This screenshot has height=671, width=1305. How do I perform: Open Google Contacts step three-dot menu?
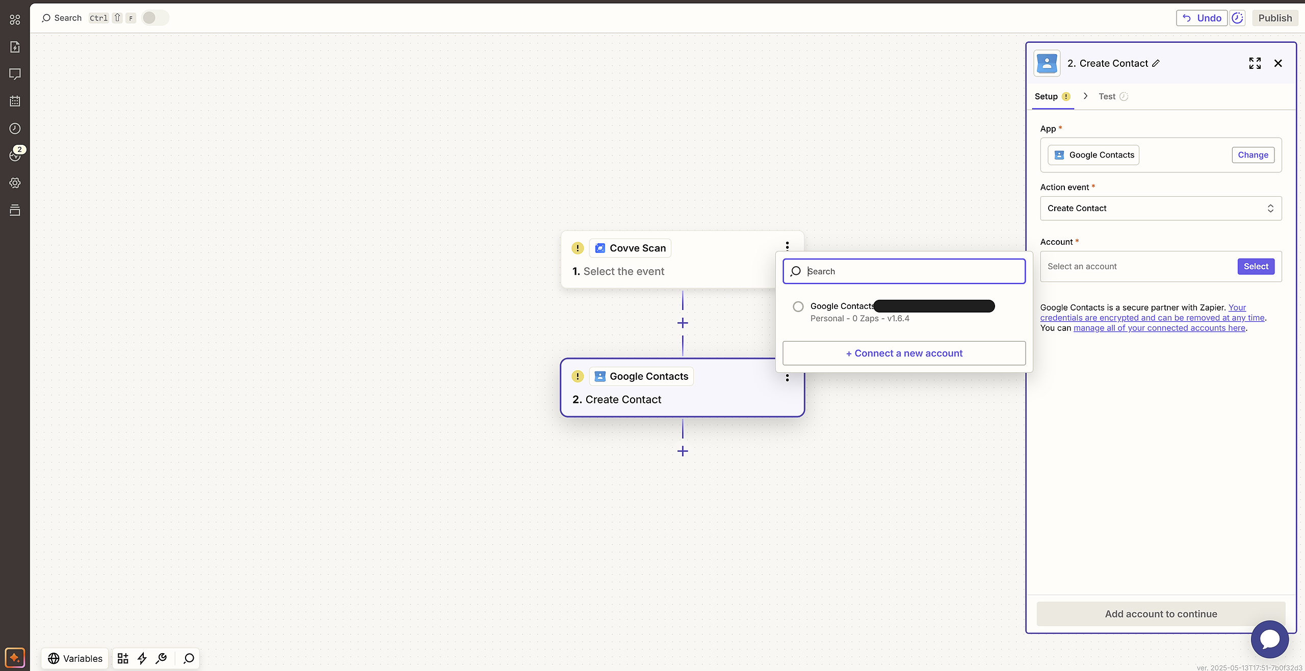[x=787, y=378]
